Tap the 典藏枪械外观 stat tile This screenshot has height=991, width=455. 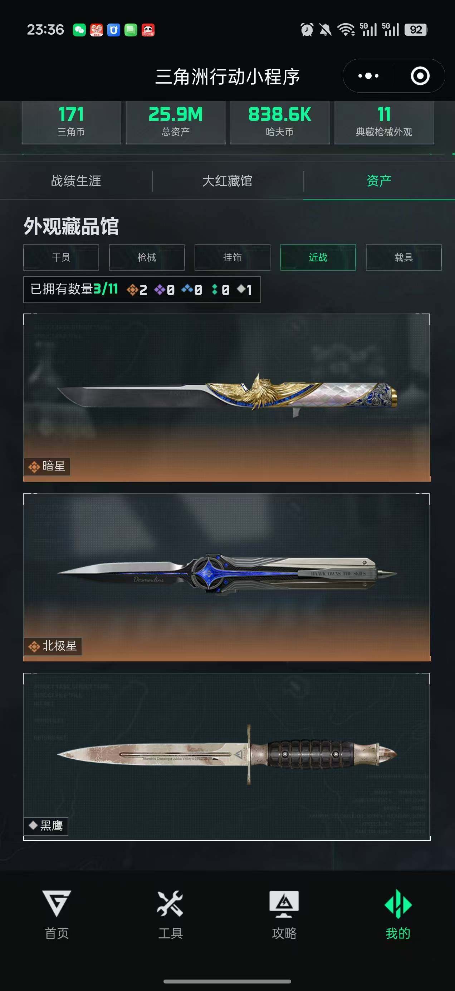click(384, 122)
